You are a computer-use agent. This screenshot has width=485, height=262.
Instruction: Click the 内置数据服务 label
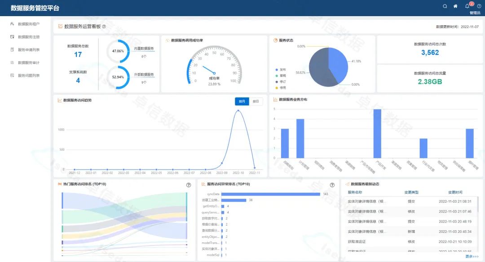pos(144,48)
